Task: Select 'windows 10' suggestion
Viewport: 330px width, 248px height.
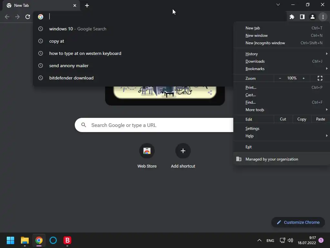Action: point(133,29)
